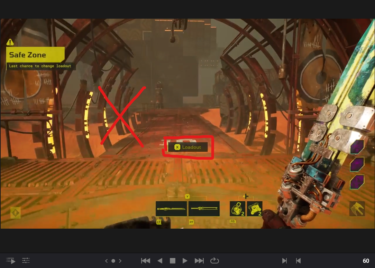Screen dimensions: 375x268
Task: Click the bottom purple hexagon slot
Action: pyautogui.click(x=357, y=182)
